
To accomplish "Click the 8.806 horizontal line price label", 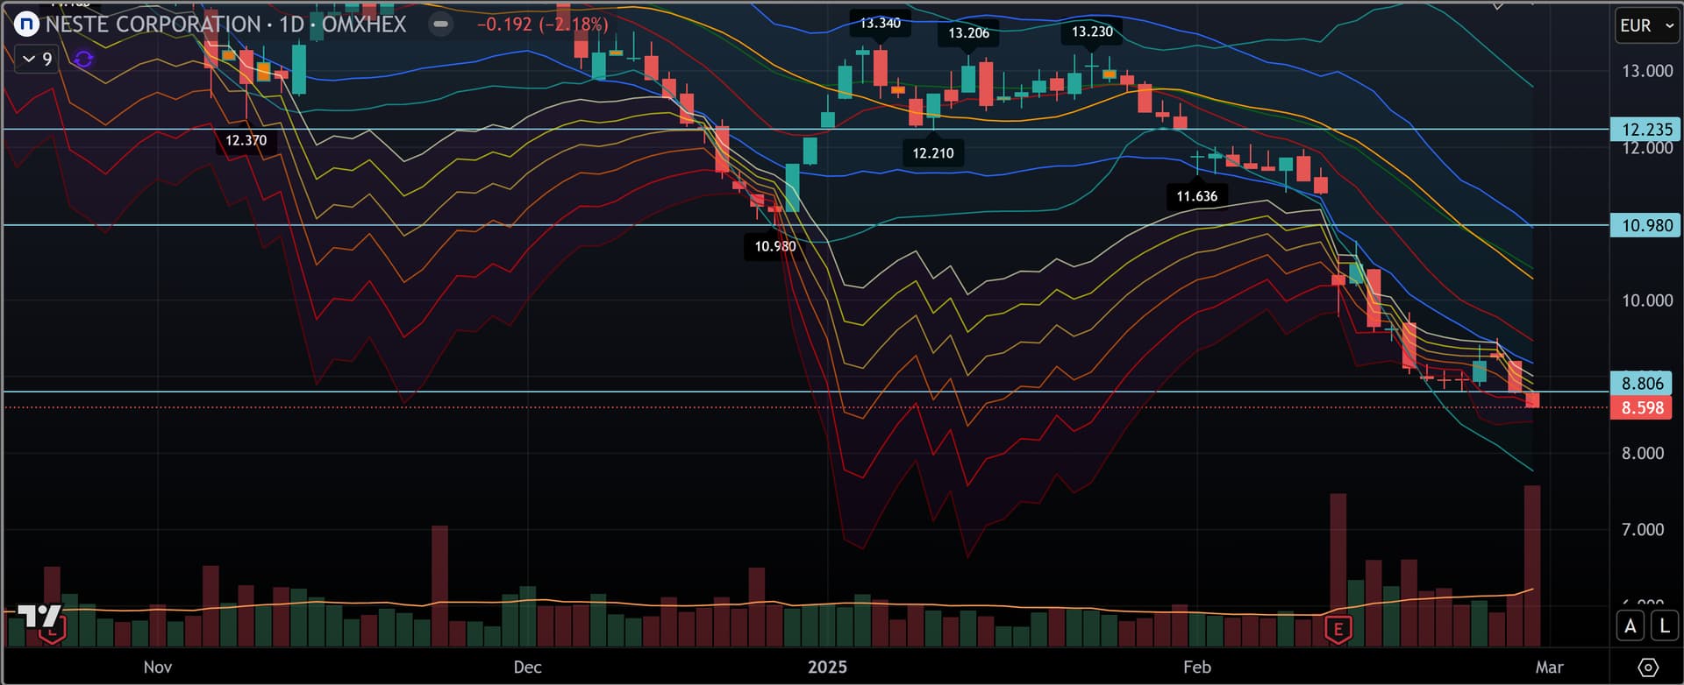I will [x=1642, y=383].
